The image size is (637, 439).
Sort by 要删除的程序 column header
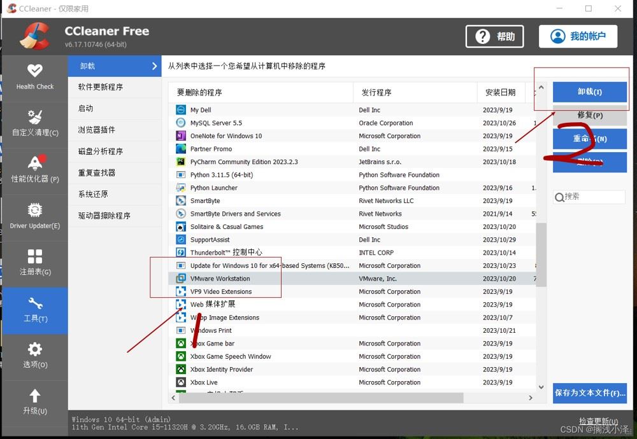(x=261, y=92)
